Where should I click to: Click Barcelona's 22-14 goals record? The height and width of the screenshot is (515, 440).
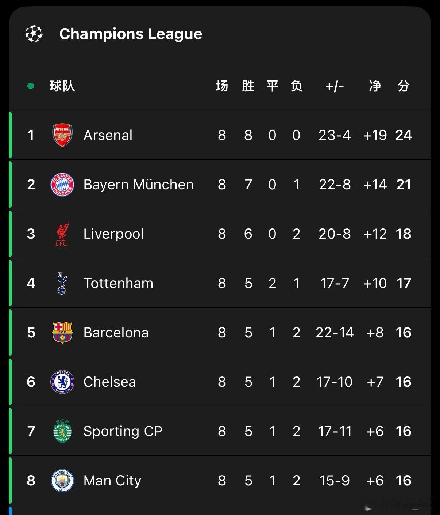(x=335, y=333)
